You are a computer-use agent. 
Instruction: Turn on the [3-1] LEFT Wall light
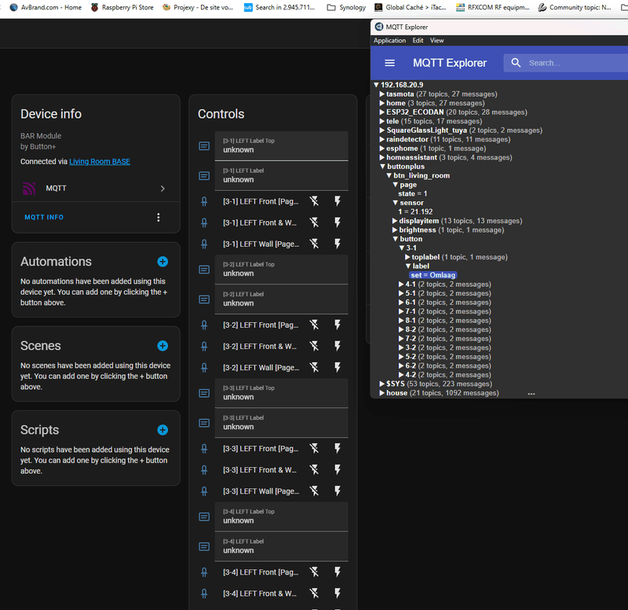point(338,244)
